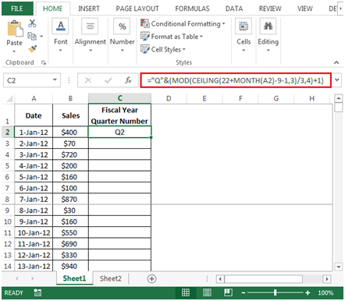Select cell with $720
Image resolution: width=345 pixels, height=301 pixels.
[x=70, y=154]
